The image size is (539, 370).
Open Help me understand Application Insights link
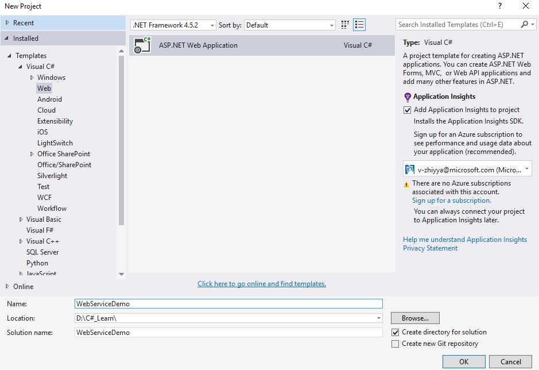[x=465, y=240]
